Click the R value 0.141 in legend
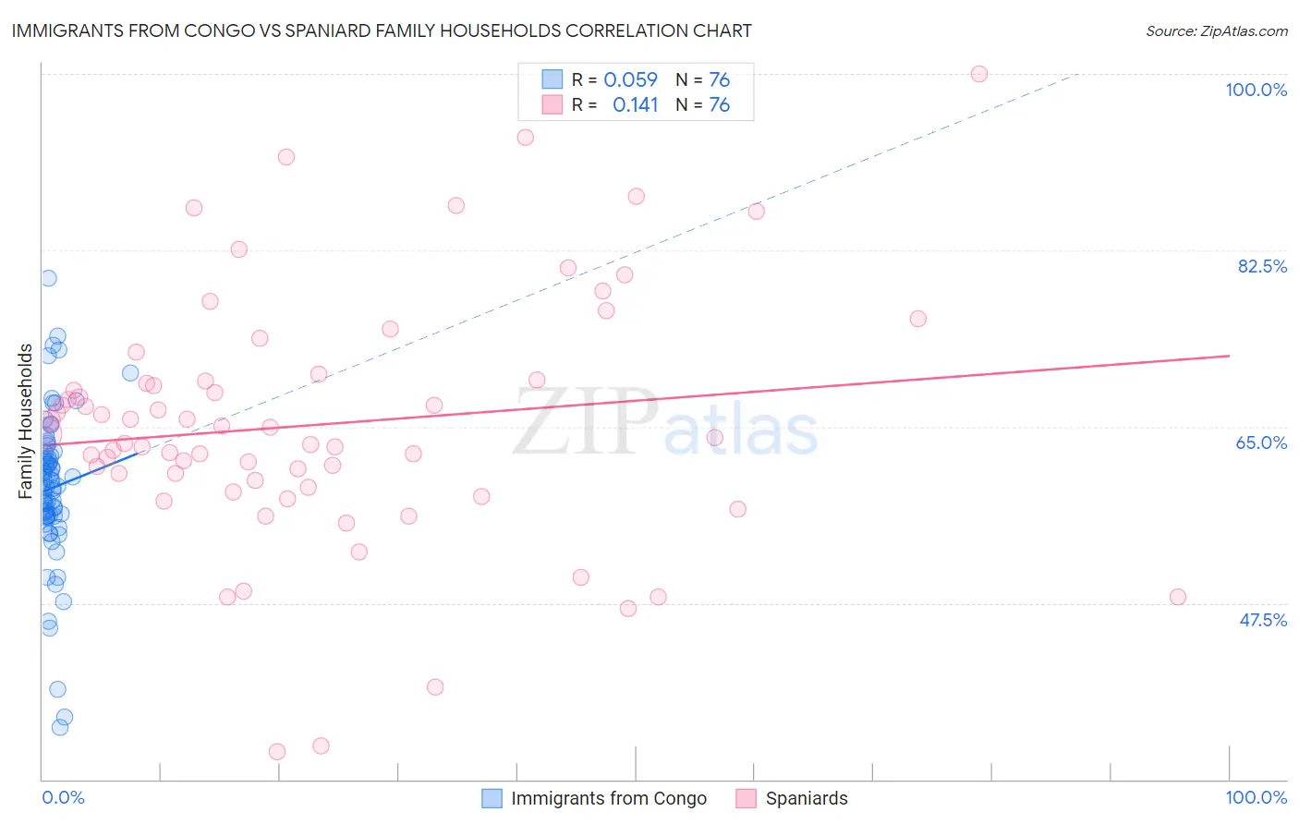The image size is (1299, 824). click(x=636, y=104)
